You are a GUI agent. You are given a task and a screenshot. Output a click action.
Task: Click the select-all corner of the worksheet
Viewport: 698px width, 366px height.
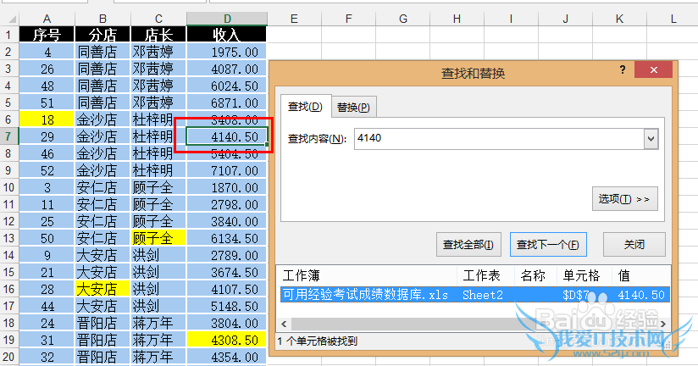point(8,19)
